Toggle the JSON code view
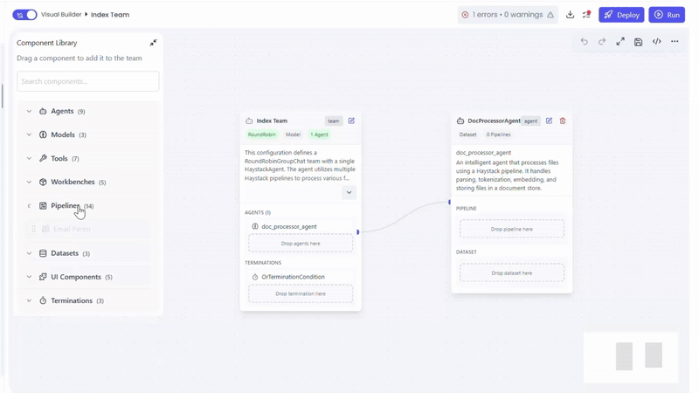699x393 pixels. pyautogui.click(x=657, y=42)
